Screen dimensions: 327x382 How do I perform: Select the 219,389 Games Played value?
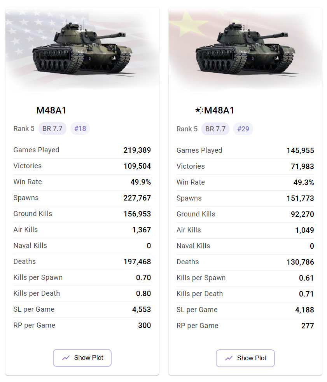(137, 150)
